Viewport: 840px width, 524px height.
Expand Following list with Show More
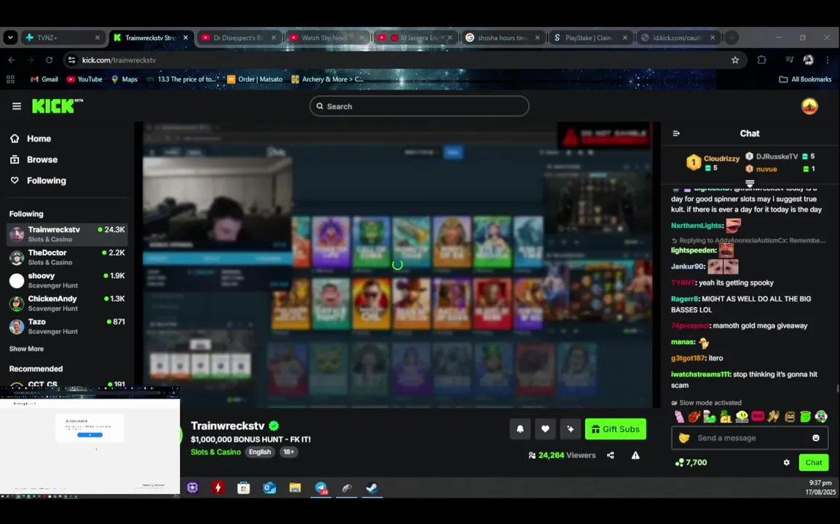click(x=26, y=349)
